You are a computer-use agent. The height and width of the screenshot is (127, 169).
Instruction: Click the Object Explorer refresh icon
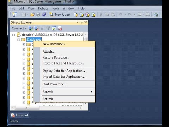(54, 28)
